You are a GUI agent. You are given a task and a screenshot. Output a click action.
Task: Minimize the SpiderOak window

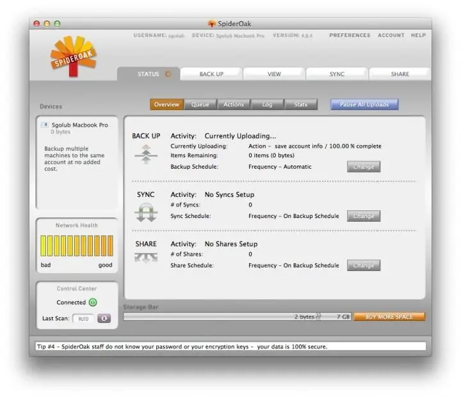click(47, 24)
